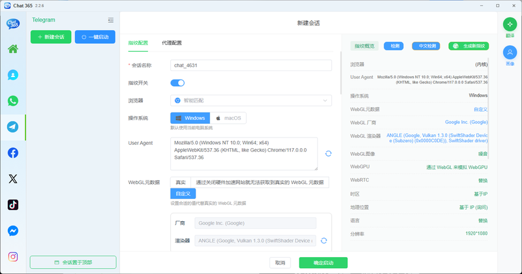Click the 渲染器 ANGLE renderer field

coord(255,240)
